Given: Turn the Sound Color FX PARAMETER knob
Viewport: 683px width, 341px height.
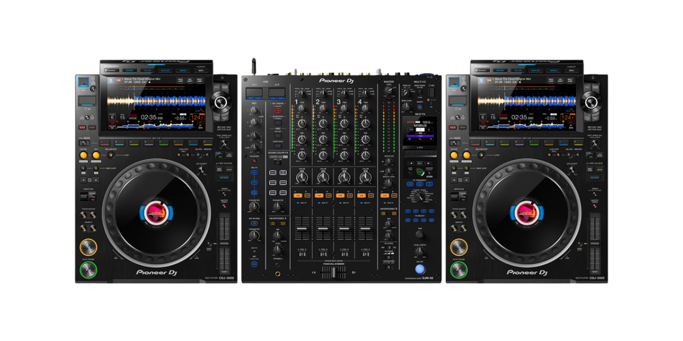Looking at the screenshot, I should tap(277, 207).
